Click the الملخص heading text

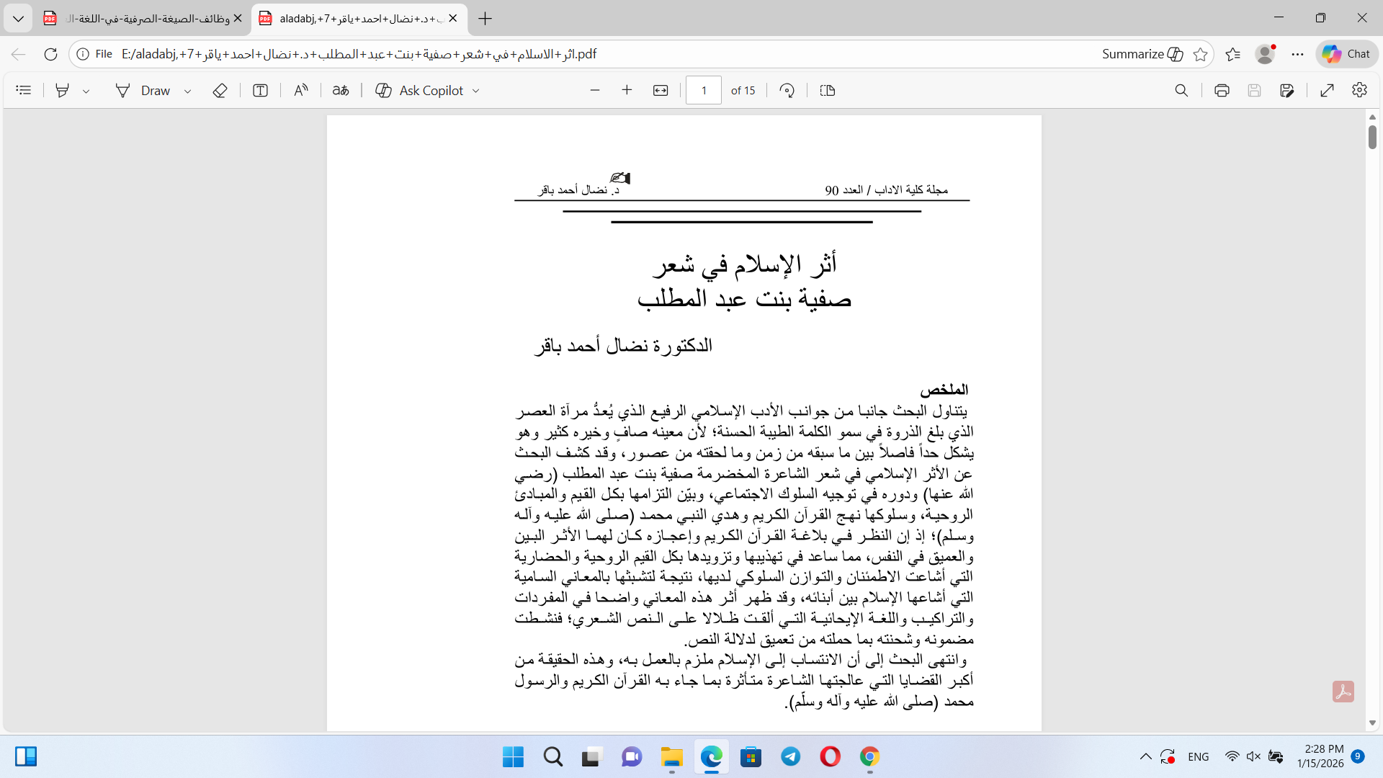[x=944, y=390]
